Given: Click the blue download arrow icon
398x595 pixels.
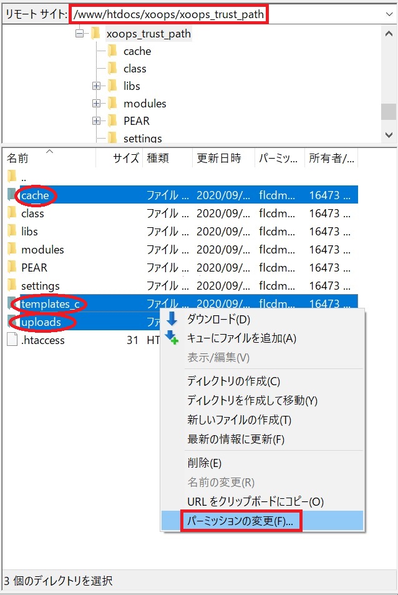Looking at the screenshot, I should 172,319.
